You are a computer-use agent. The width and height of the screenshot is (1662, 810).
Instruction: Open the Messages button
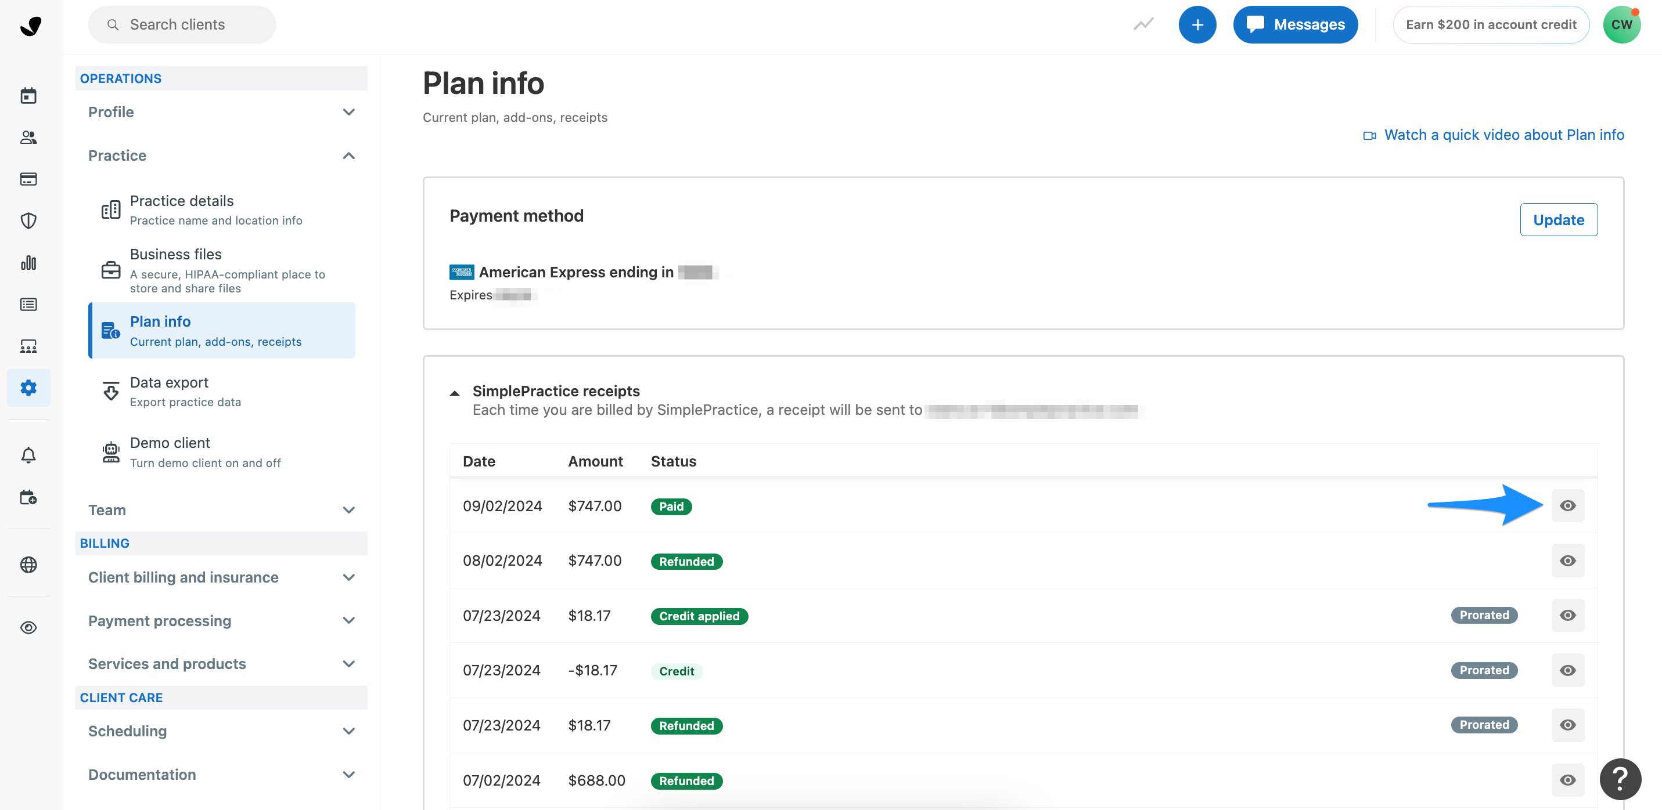pyautogui.click(x=1295, y=24)
